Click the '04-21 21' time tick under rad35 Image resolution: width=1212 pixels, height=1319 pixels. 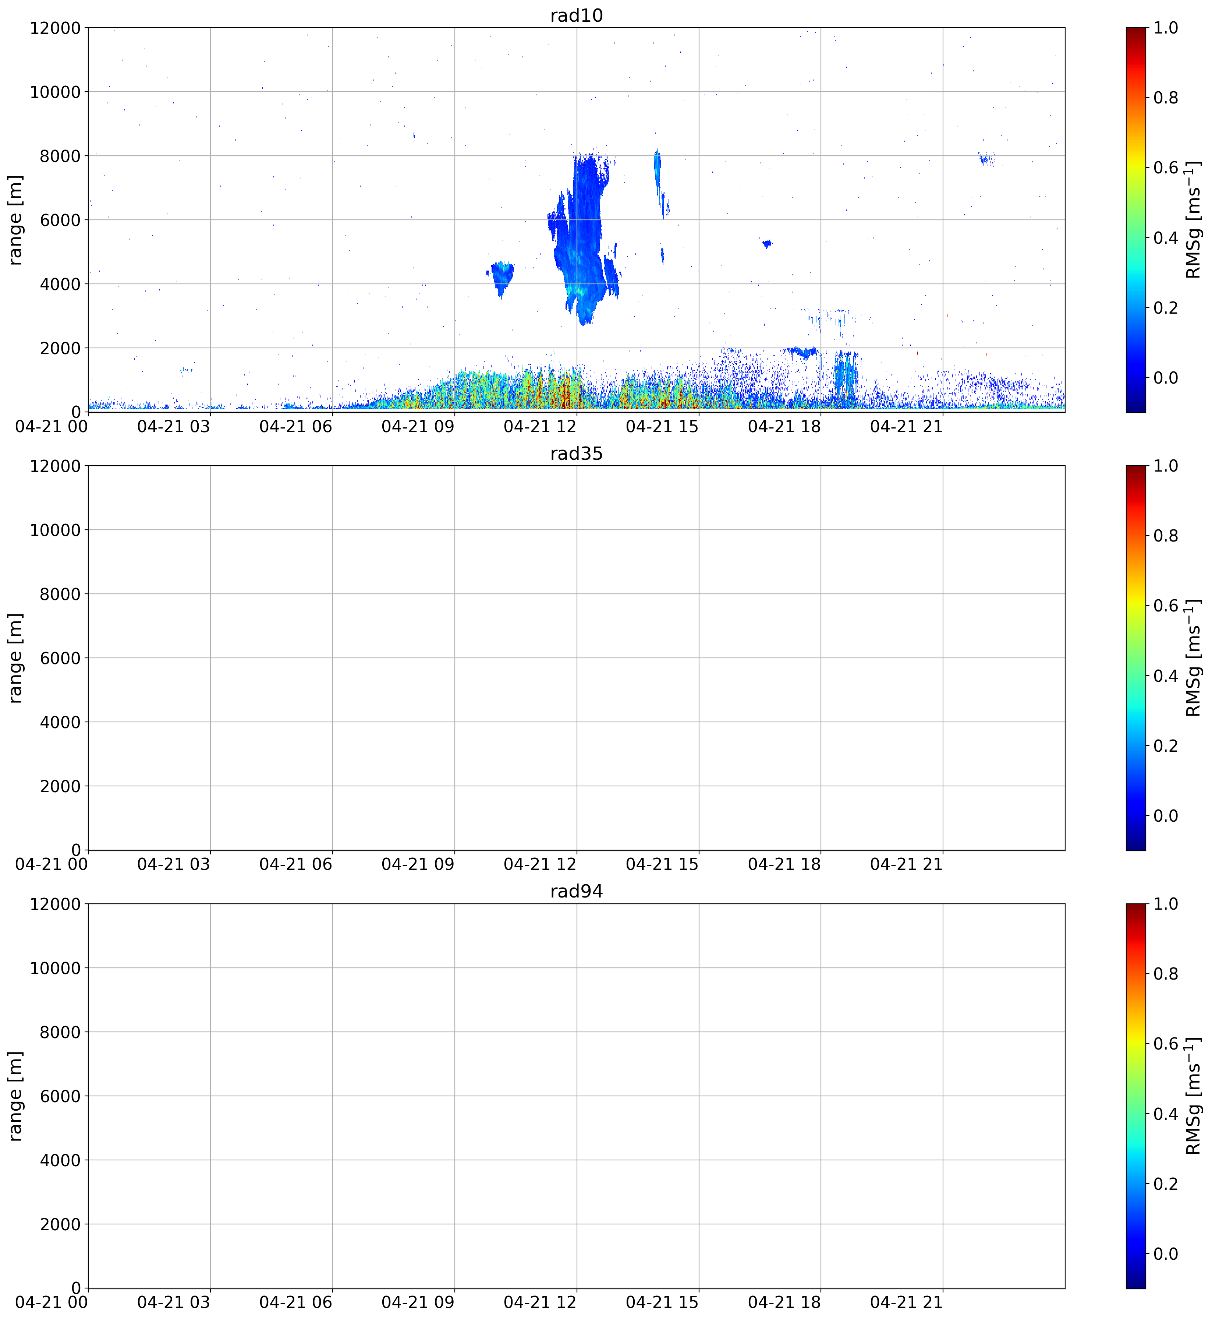(x=906, y=865)
